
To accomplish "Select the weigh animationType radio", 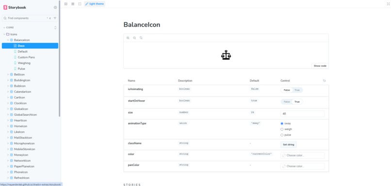I will 286,129.
